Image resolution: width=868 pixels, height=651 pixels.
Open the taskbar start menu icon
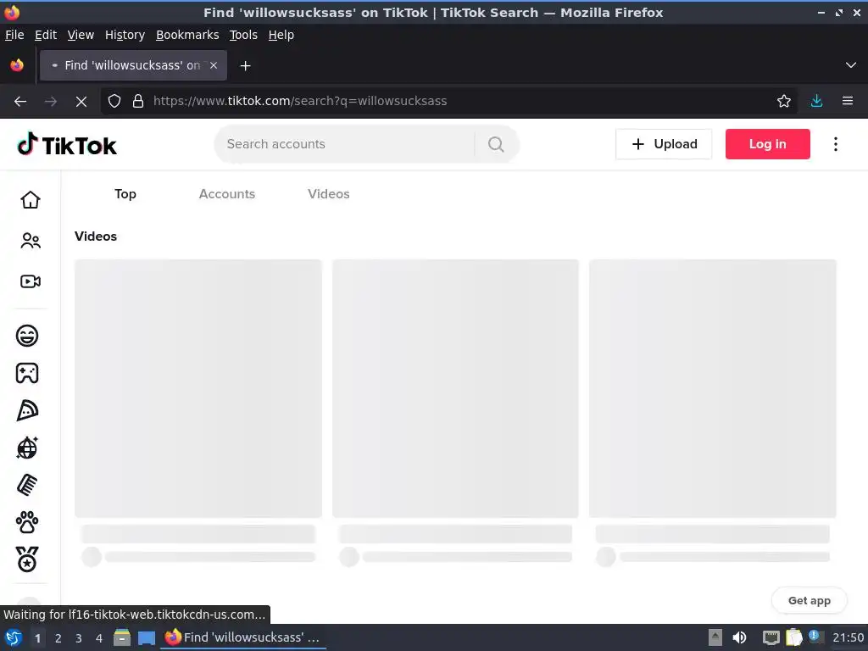(14, 637)
